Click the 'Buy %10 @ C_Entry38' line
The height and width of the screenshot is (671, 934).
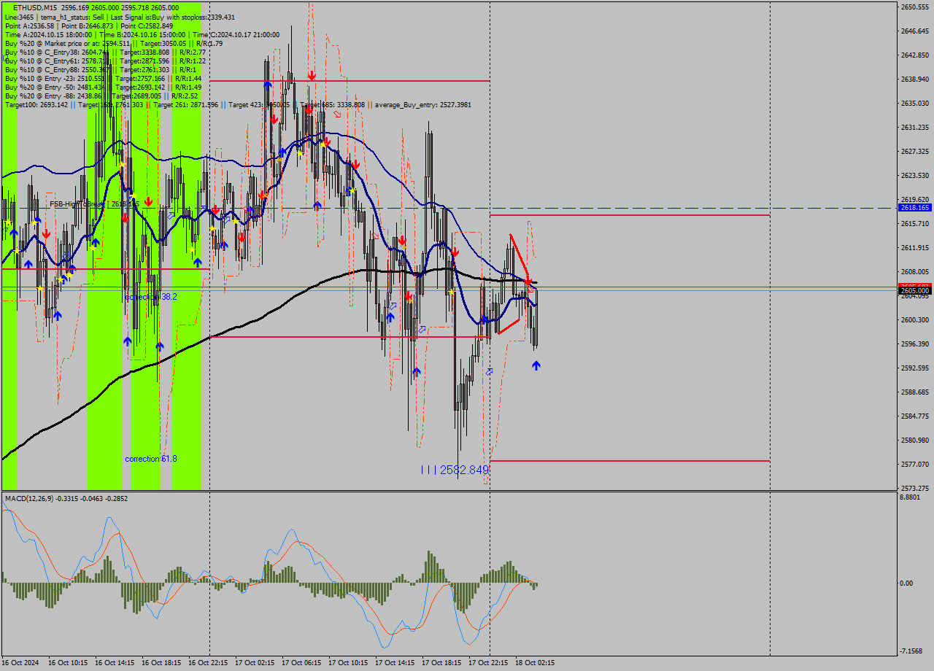tap(105, 52)
